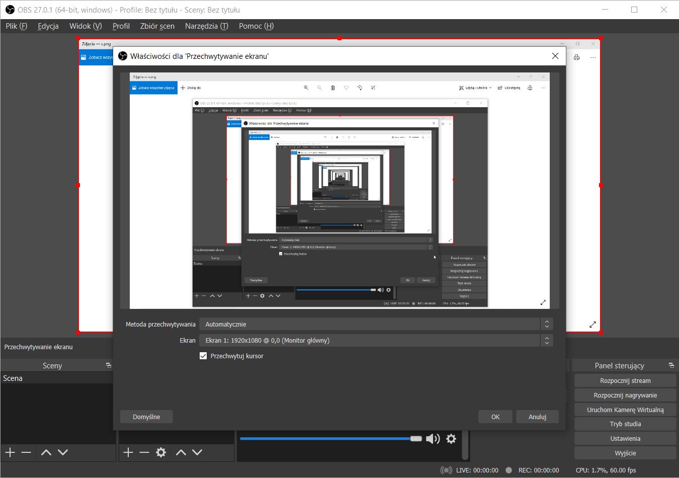
Task: Click the blue audio volume slider
Action: (x=331, y=439)
